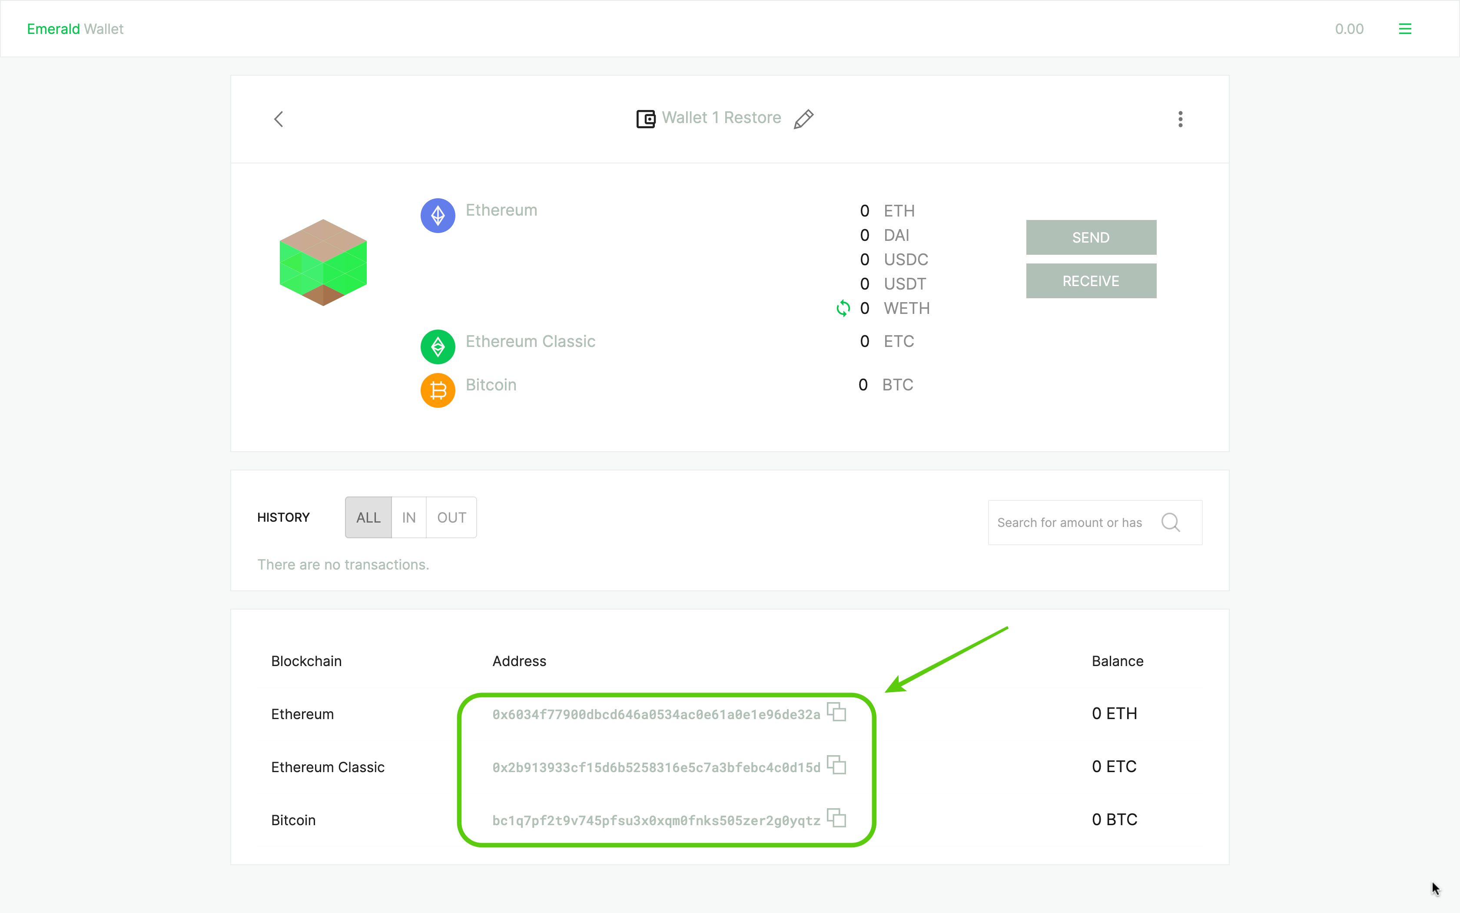Select the ALL history filter

[x=368, y=517]
